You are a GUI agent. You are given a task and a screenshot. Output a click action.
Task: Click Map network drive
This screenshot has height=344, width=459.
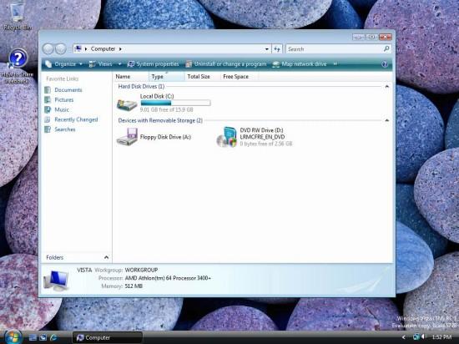(299, 63)
